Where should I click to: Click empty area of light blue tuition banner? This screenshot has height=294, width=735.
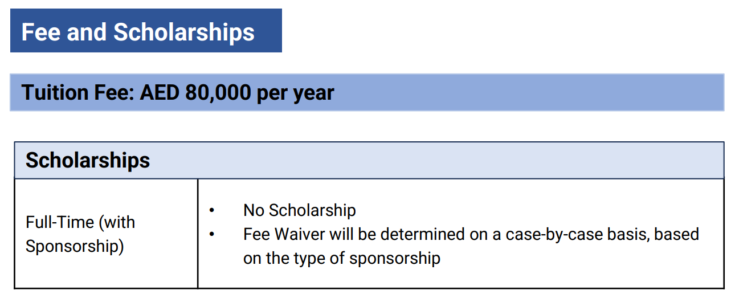point(530,92)
